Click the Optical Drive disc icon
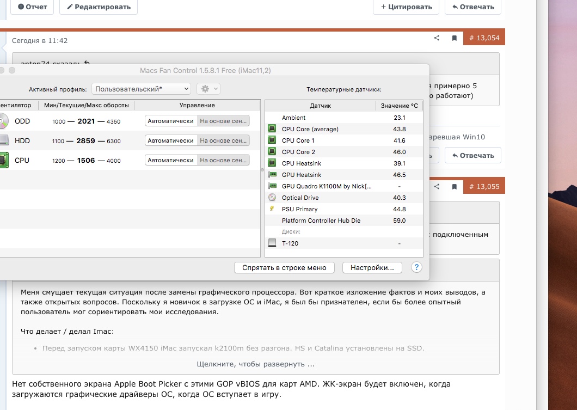 coord(272,197)
